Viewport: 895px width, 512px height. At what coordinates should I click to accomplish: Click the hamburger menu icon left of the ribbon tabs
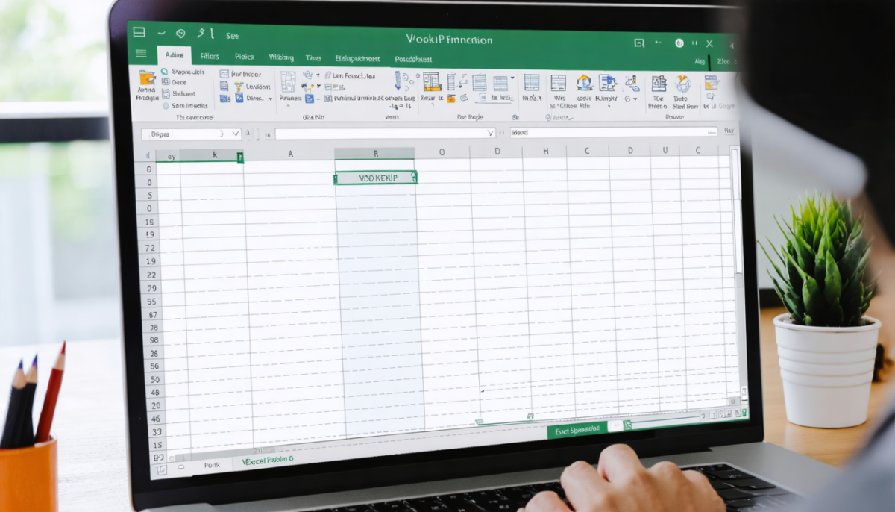[x=141, y=53]
